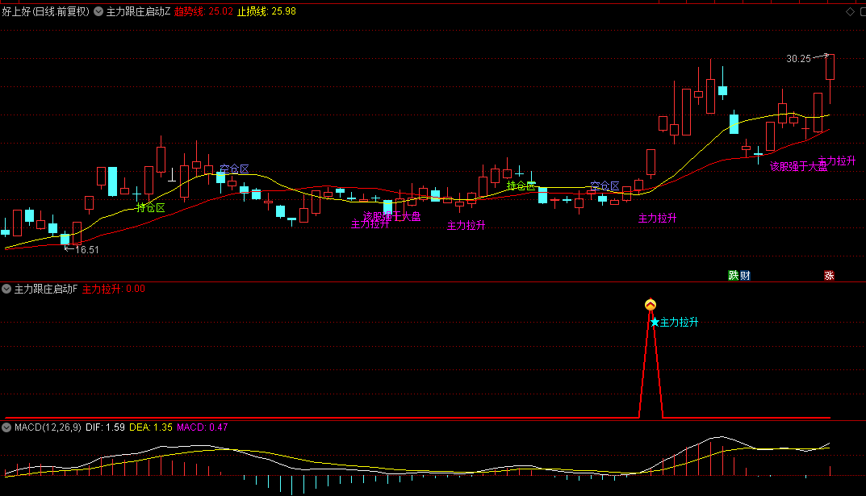The image size is (866, 496).
Task: Click the green 跌 event badge
Action: tap(734, 275)
